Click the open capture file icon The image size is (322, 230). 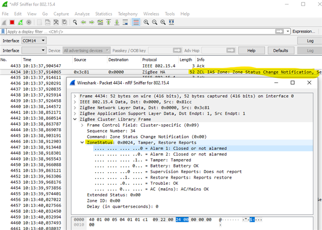39,22
